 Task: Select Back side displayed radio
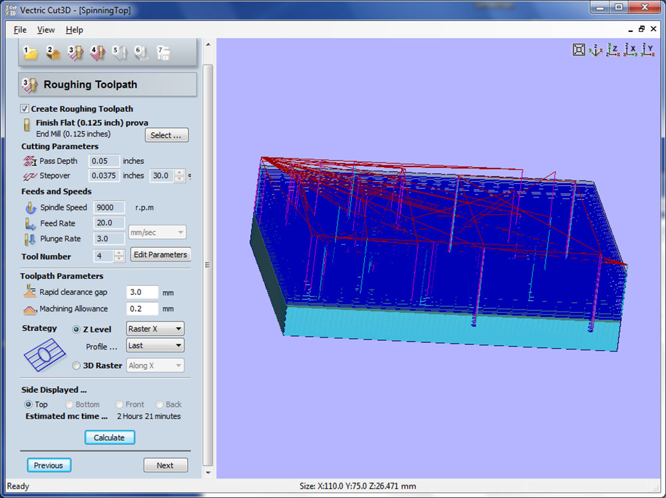pos(159,404)
